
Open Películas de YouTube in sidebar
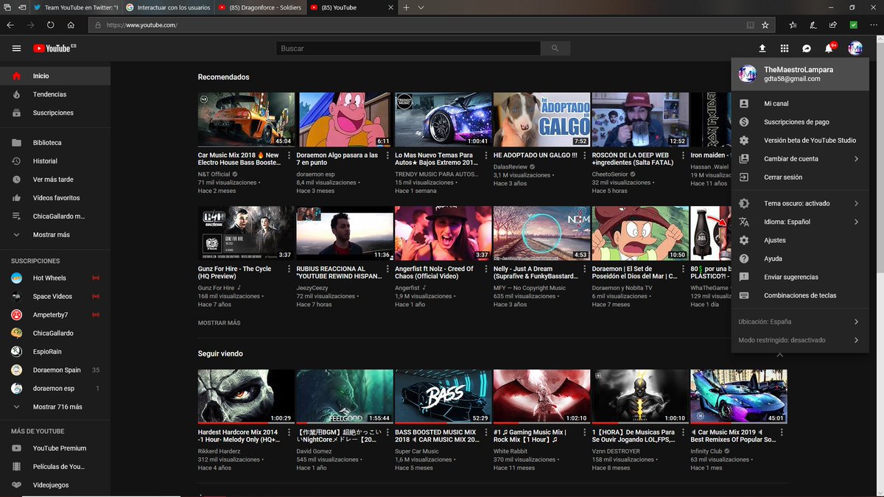(55, 467)
